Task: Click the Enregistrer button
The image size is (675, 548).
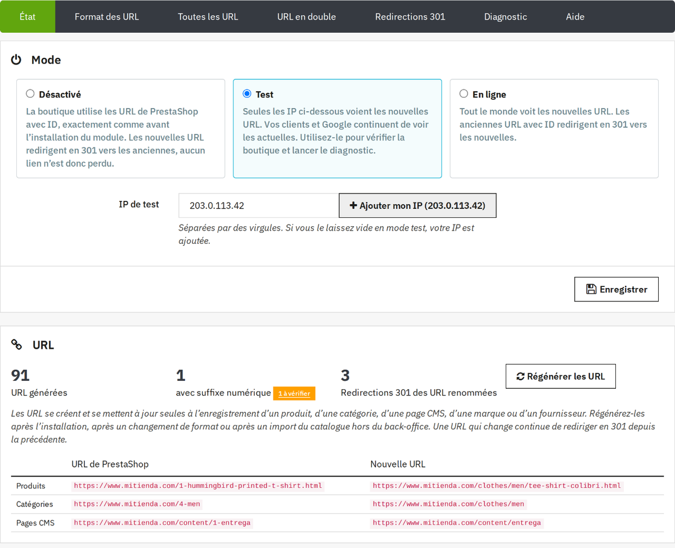Action: point(616,289)
